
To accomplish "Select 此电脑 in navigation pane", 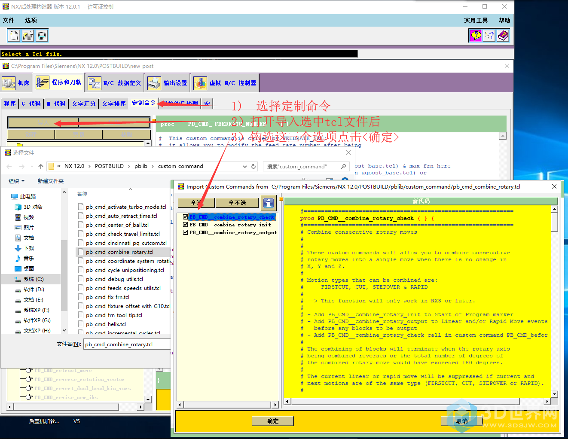I will pyautogui.click(x=28, y=196).
